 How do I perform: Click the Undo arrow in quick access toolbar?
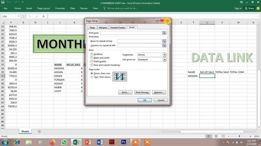pyautogui.click(x=9, y=2)
